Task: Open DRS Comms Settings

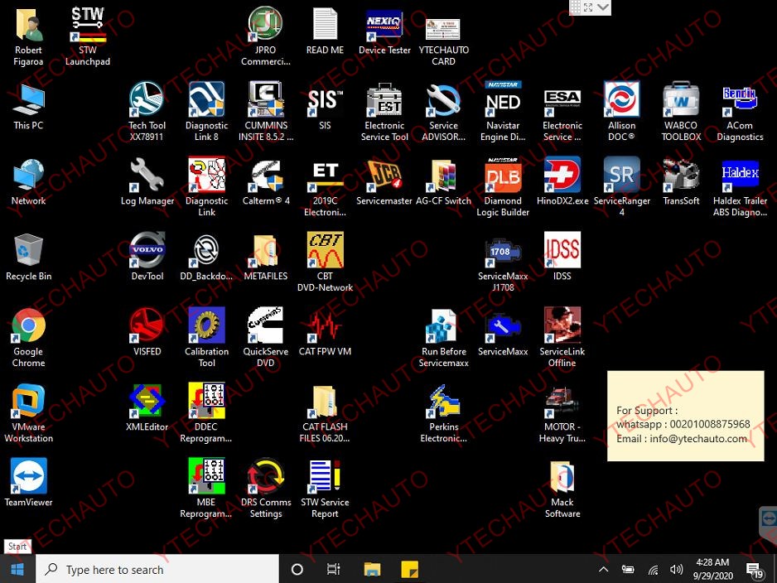Action: 266,488
